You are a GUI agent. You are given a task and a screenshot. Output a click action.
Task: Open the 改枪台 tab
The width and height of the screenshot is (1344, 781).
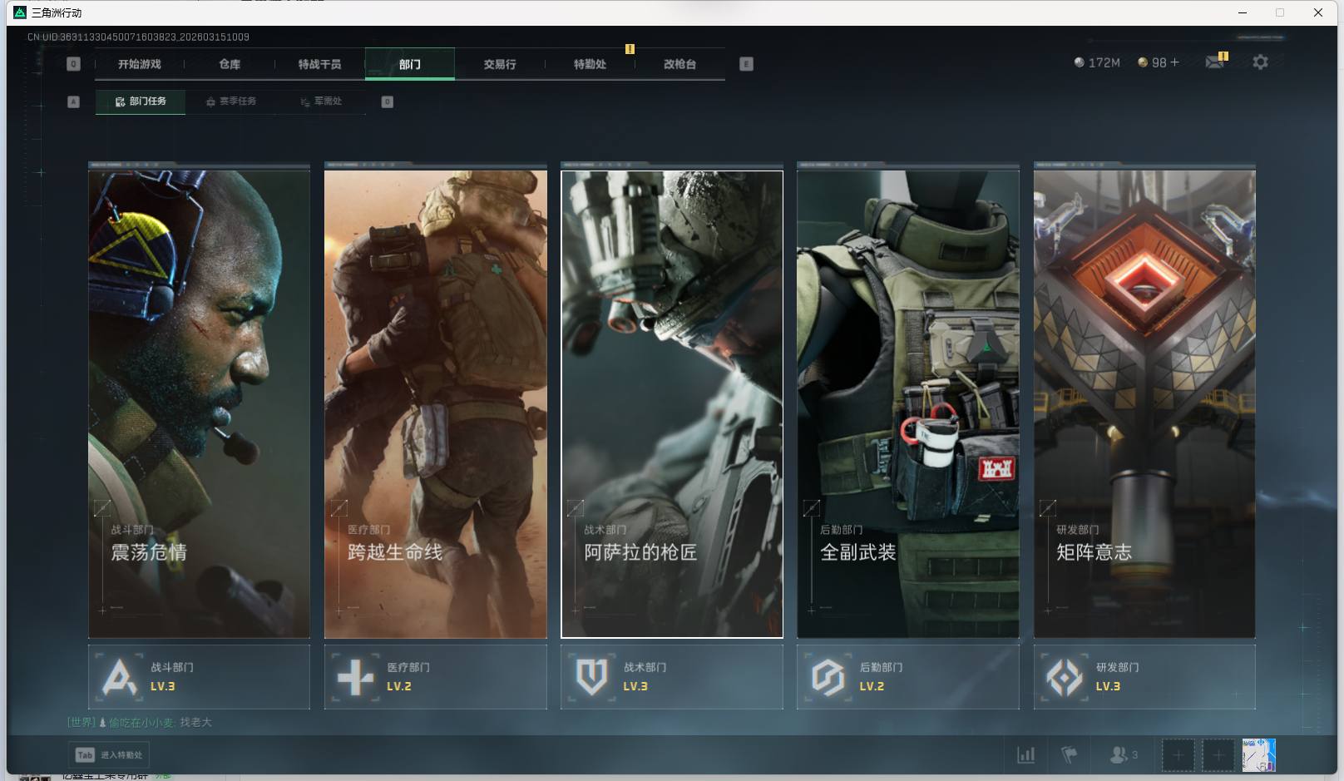tap(679, 64)
